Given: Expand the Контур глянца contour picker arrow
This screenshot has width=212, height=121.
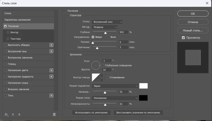Looking at the screenshot, I should point(101,78).
